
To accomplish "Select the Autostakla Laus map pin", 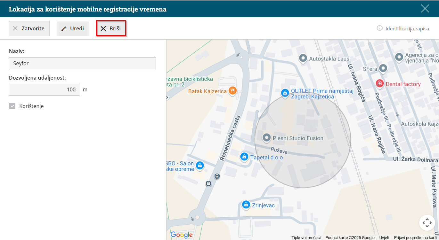I will click(x=303, y=58).
